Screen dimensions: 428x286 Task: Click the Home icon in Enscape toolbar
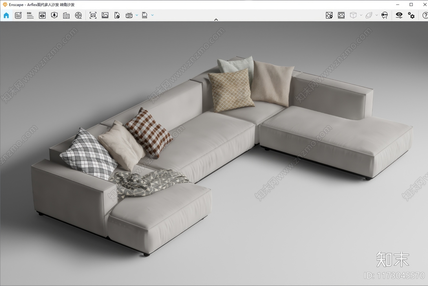6,15
